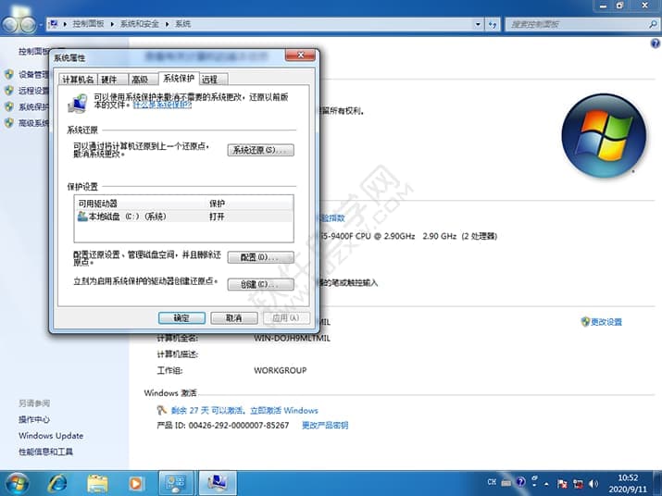
Task: Launch Windows Media Player from taskbar
Action: (136, 482)
